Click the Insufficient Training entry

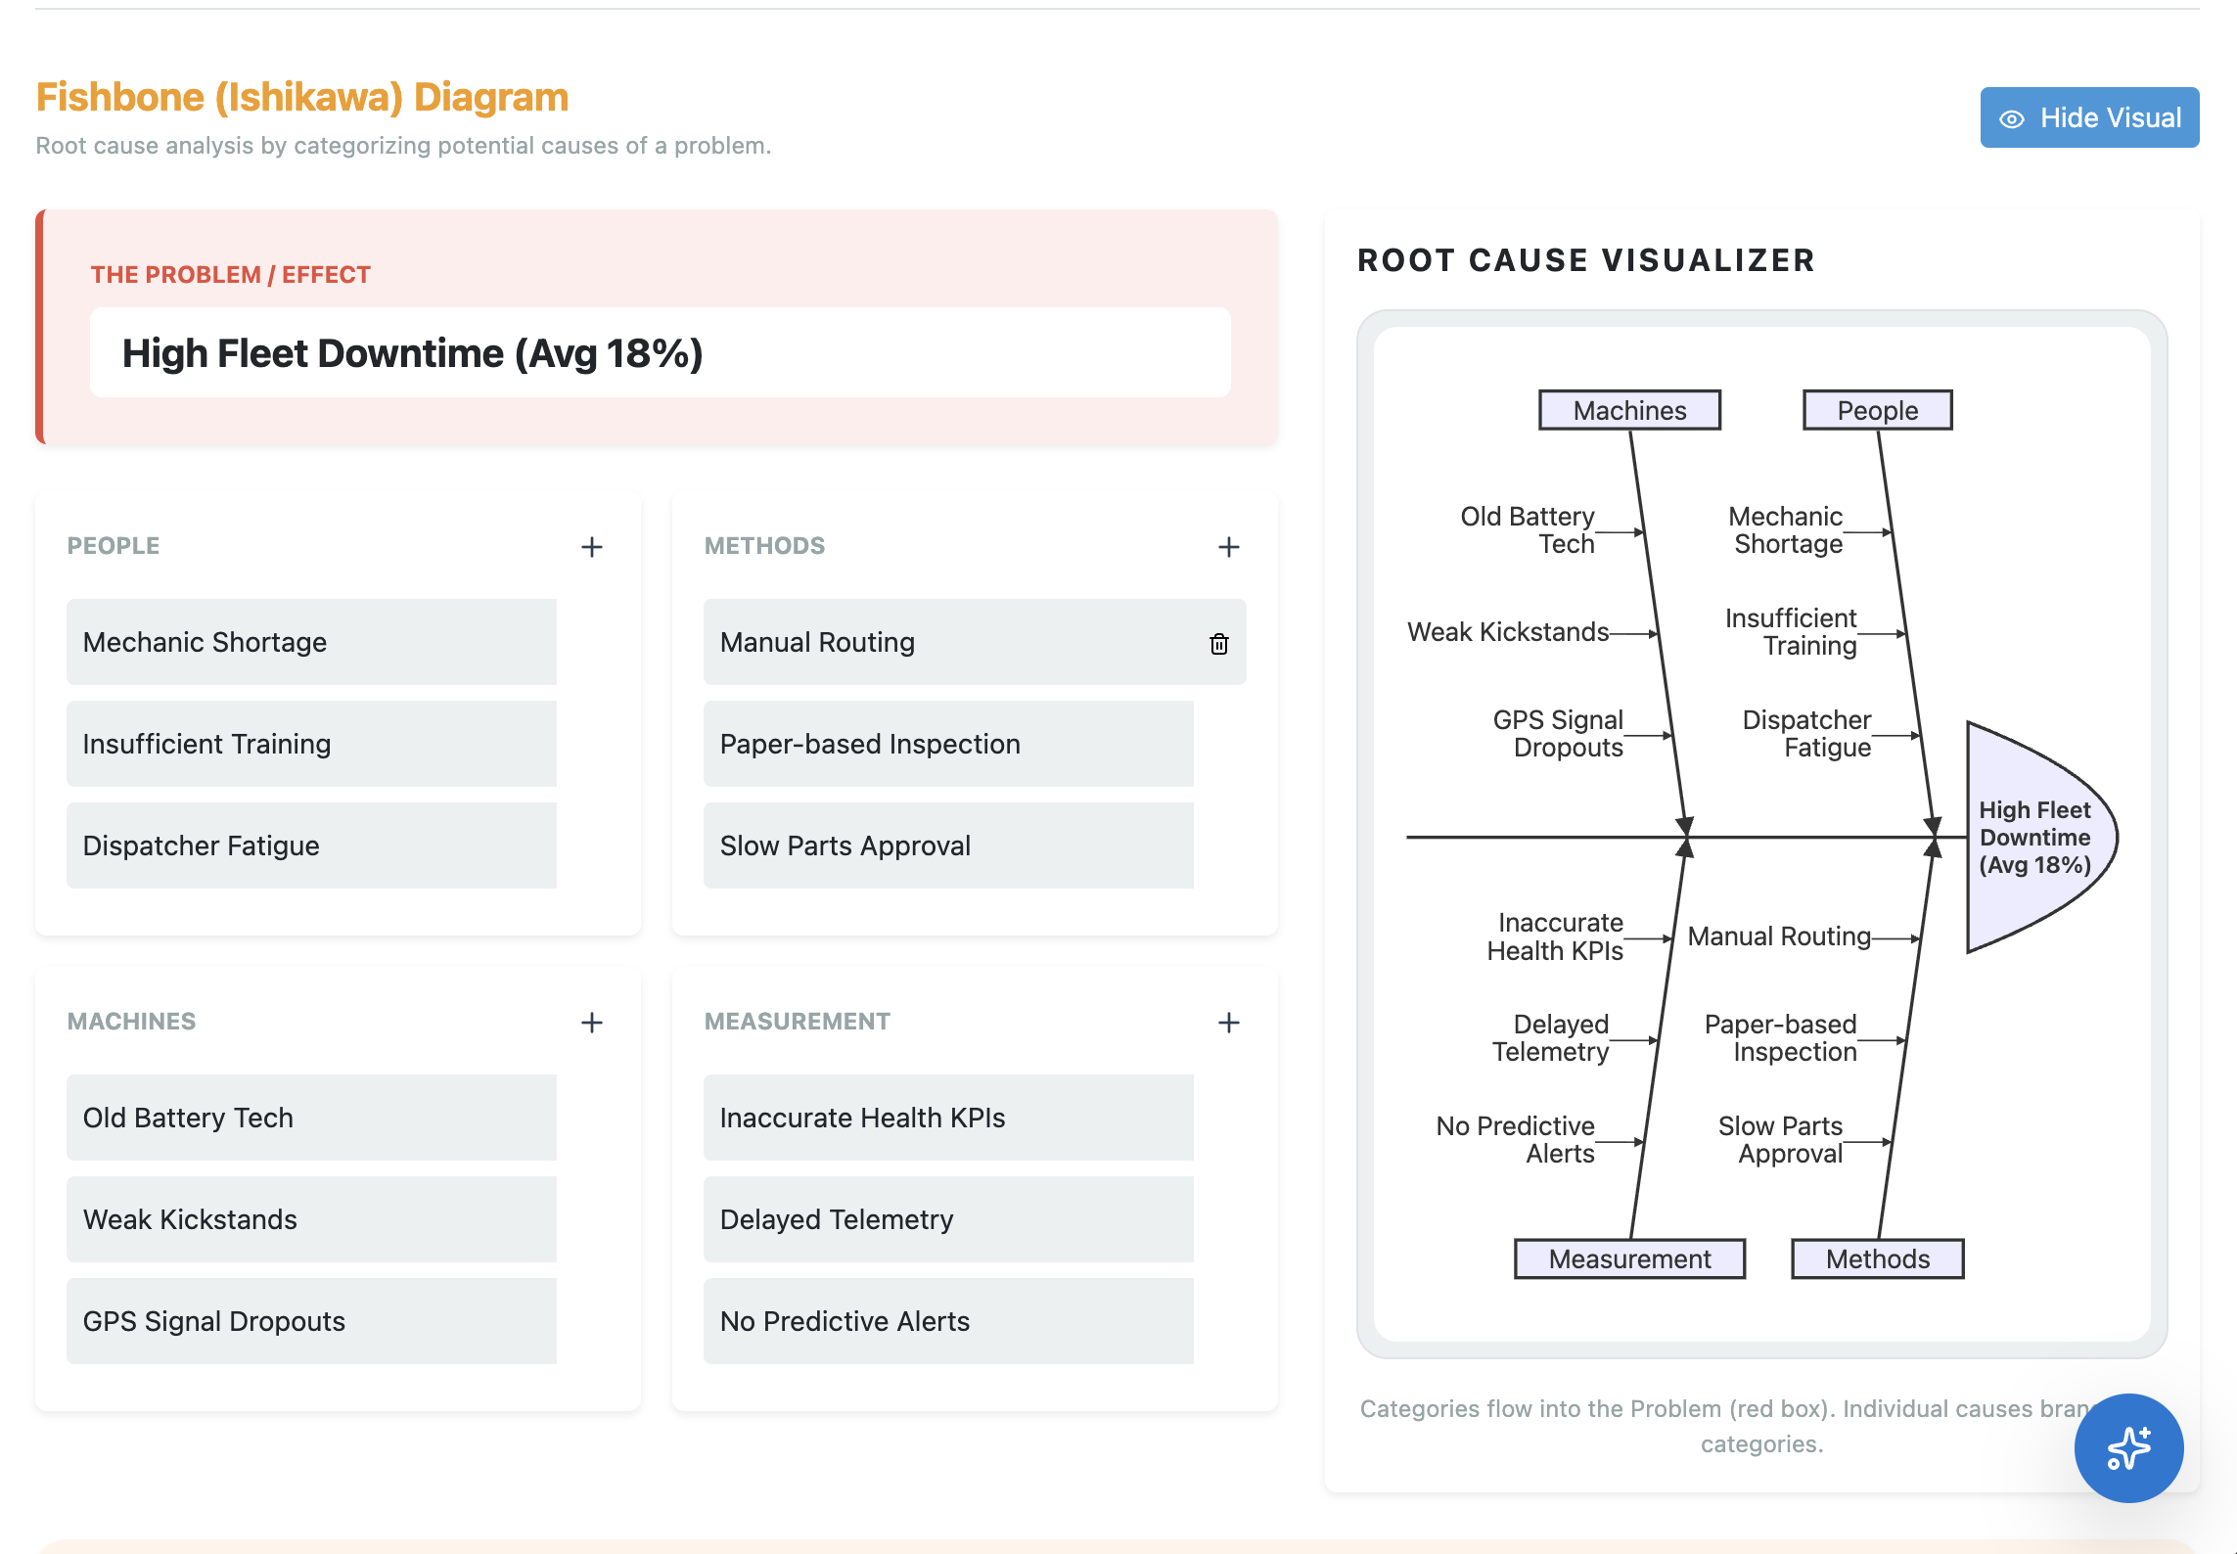[x=311, y=744]
